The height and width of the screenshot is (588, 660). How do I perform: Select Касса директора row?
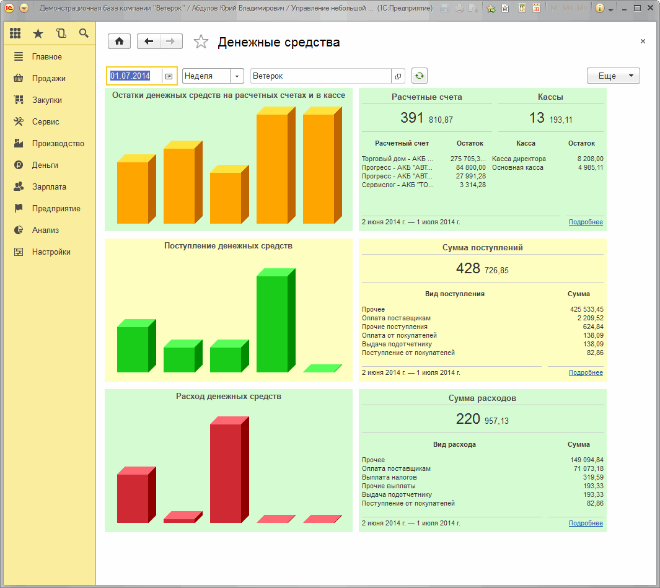(547, 159)
